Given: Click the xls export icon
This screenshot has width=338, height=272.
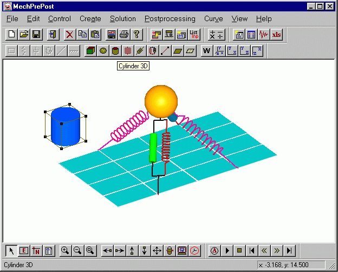Looking at the screenshot, I should (x=277, y=35).
